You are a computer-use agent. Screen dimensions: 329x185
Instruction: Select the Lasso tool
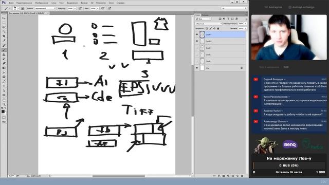(x=4, y=27)
